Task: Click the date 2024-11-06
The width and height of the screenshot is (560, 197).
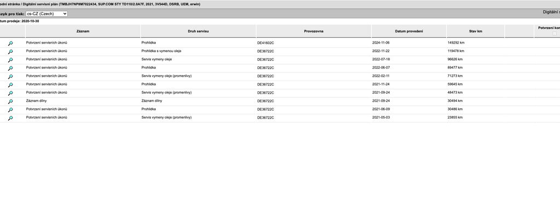Action: pyautogui.click(x=381, y=42)
